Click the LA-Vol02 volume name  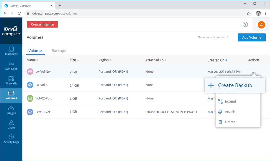click(x=42, y=85)
